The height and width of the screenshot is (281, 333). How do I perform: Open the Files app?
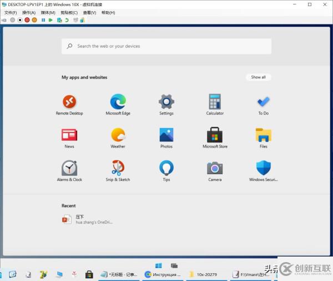click(263, 139)
